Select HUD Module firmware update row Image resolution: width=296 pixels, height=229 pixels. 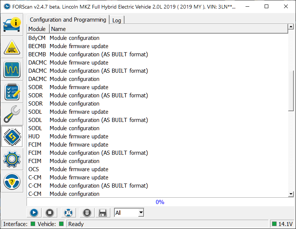click(x=157, y=137)
